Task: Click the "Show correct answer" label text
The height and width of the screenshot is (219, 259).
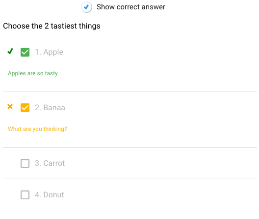Action: click(x=131, y=7)
